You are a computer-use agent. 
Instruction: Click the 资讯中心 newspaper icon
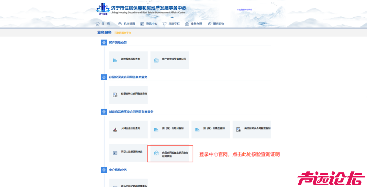(x=142, y=24)
